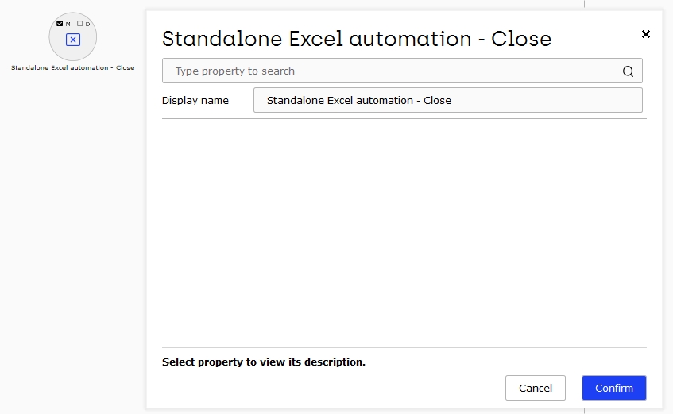
Task: Click the 'D' letter beside the unchecked box
Action: tap(87, 24)
